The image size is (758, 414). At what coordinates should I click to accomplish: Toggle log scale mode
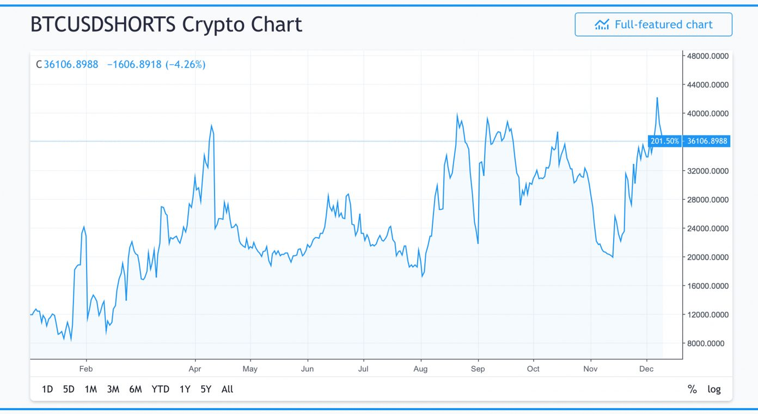(x=714, y=389)
